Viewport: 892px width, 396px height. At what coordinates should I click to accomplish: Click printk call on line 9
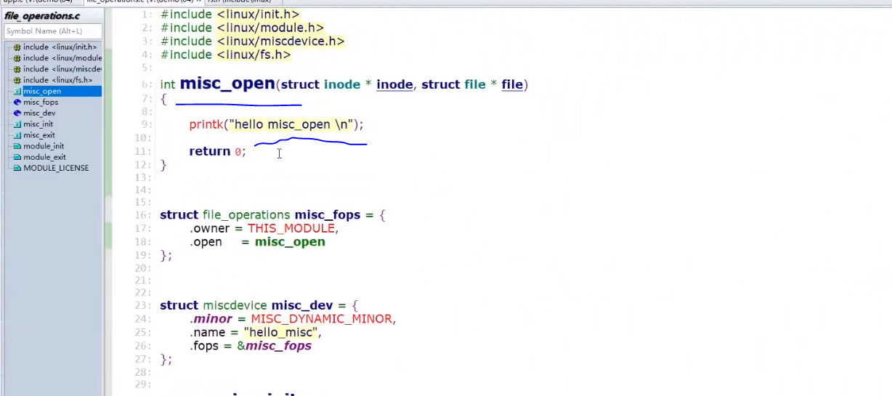click(x=207, y=125)
